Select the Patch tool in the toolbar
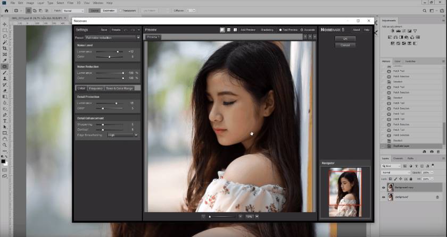 point(5,66)
